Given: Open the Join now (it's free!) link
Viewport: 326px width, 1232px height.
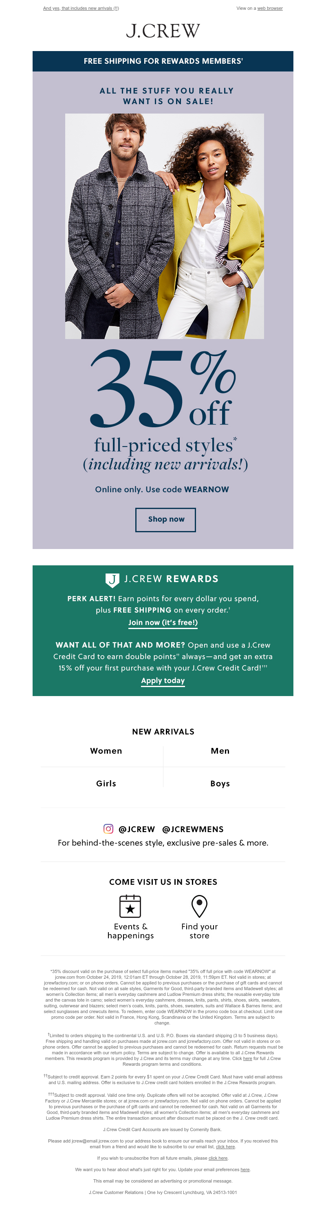Looking at the screenshot, I should pos(163,623).
